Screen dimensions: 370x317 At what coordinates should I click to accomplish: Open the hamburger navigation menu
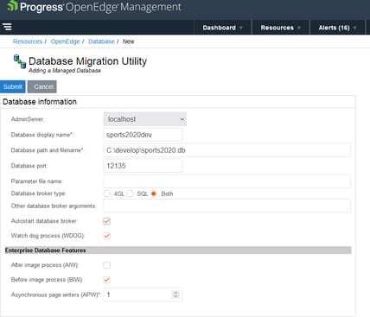(7, 27)
